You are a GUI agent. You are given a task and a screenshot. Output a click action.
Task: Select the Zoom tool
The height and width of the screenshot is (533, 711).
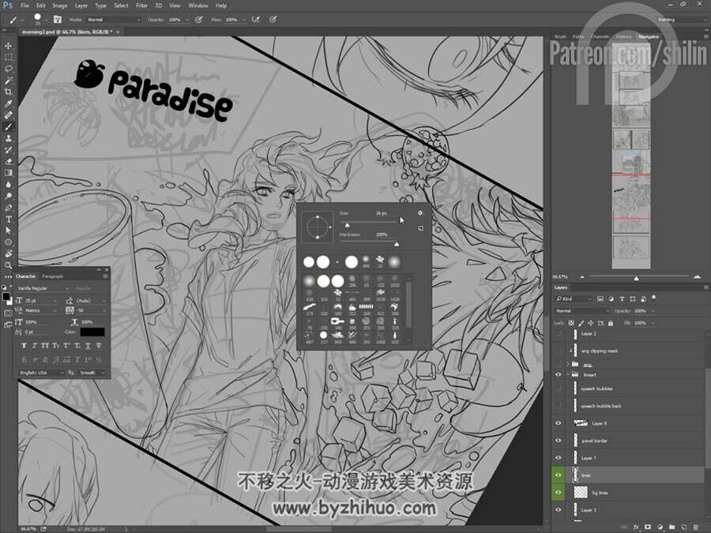tap(8, 265)
